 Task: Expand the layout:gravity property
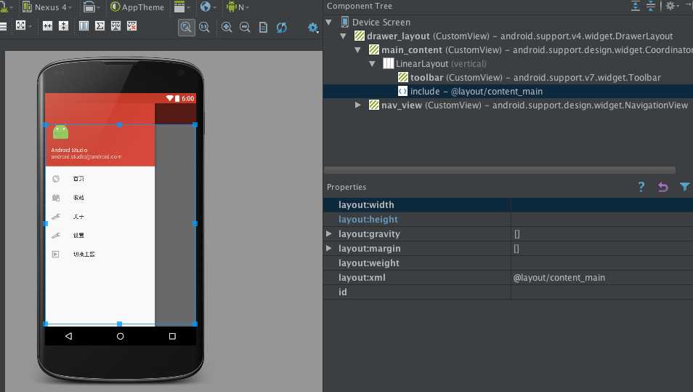[329, 233]
